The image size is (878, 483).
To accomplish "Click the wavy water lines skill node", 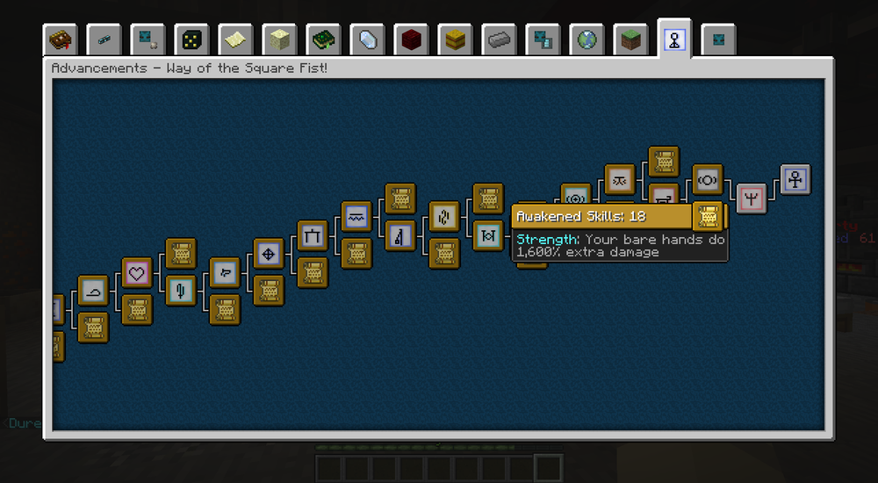I will 356,217.
